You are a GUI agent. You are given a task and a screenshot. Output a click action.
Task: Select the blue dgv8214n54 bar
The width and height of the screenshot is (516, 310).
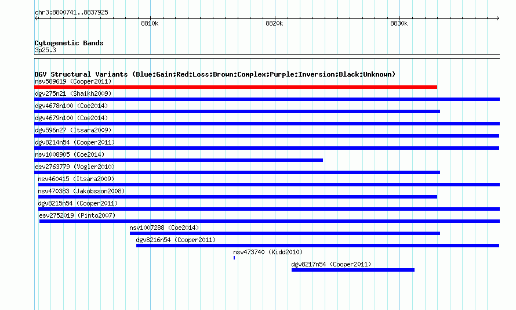(x=267, y=148)
